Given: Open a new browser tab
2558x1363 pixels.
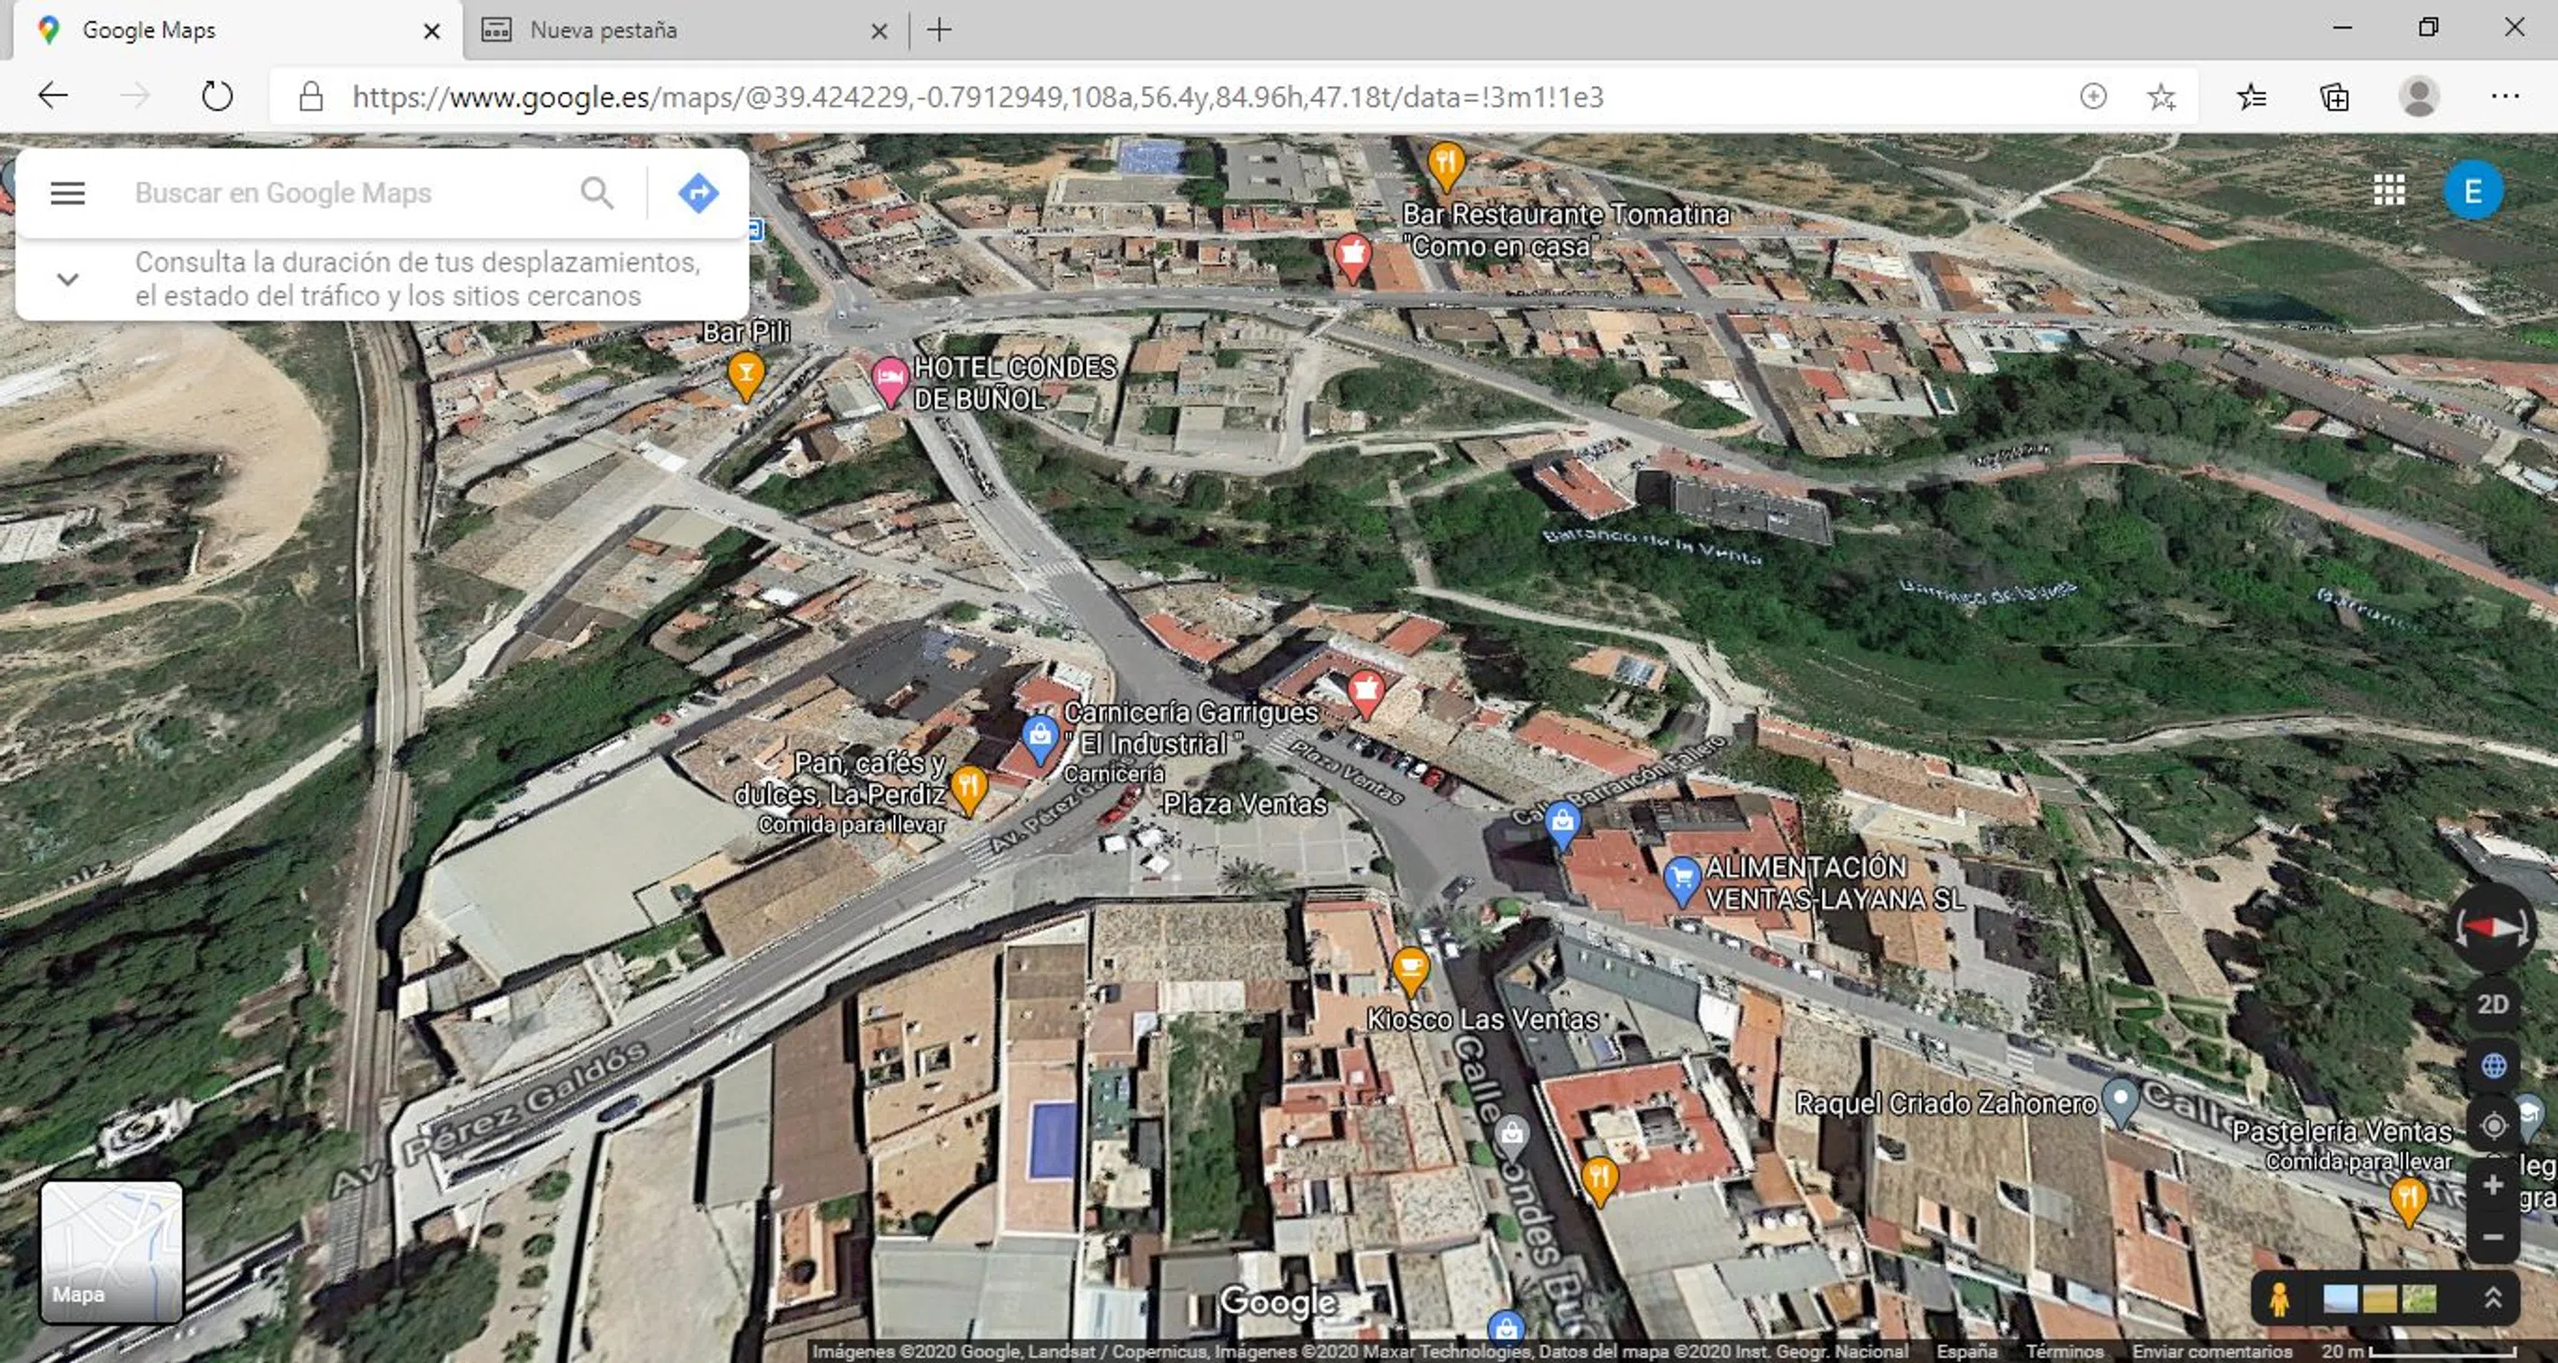Looking at the screenshot, I should (x=939, y=30).
